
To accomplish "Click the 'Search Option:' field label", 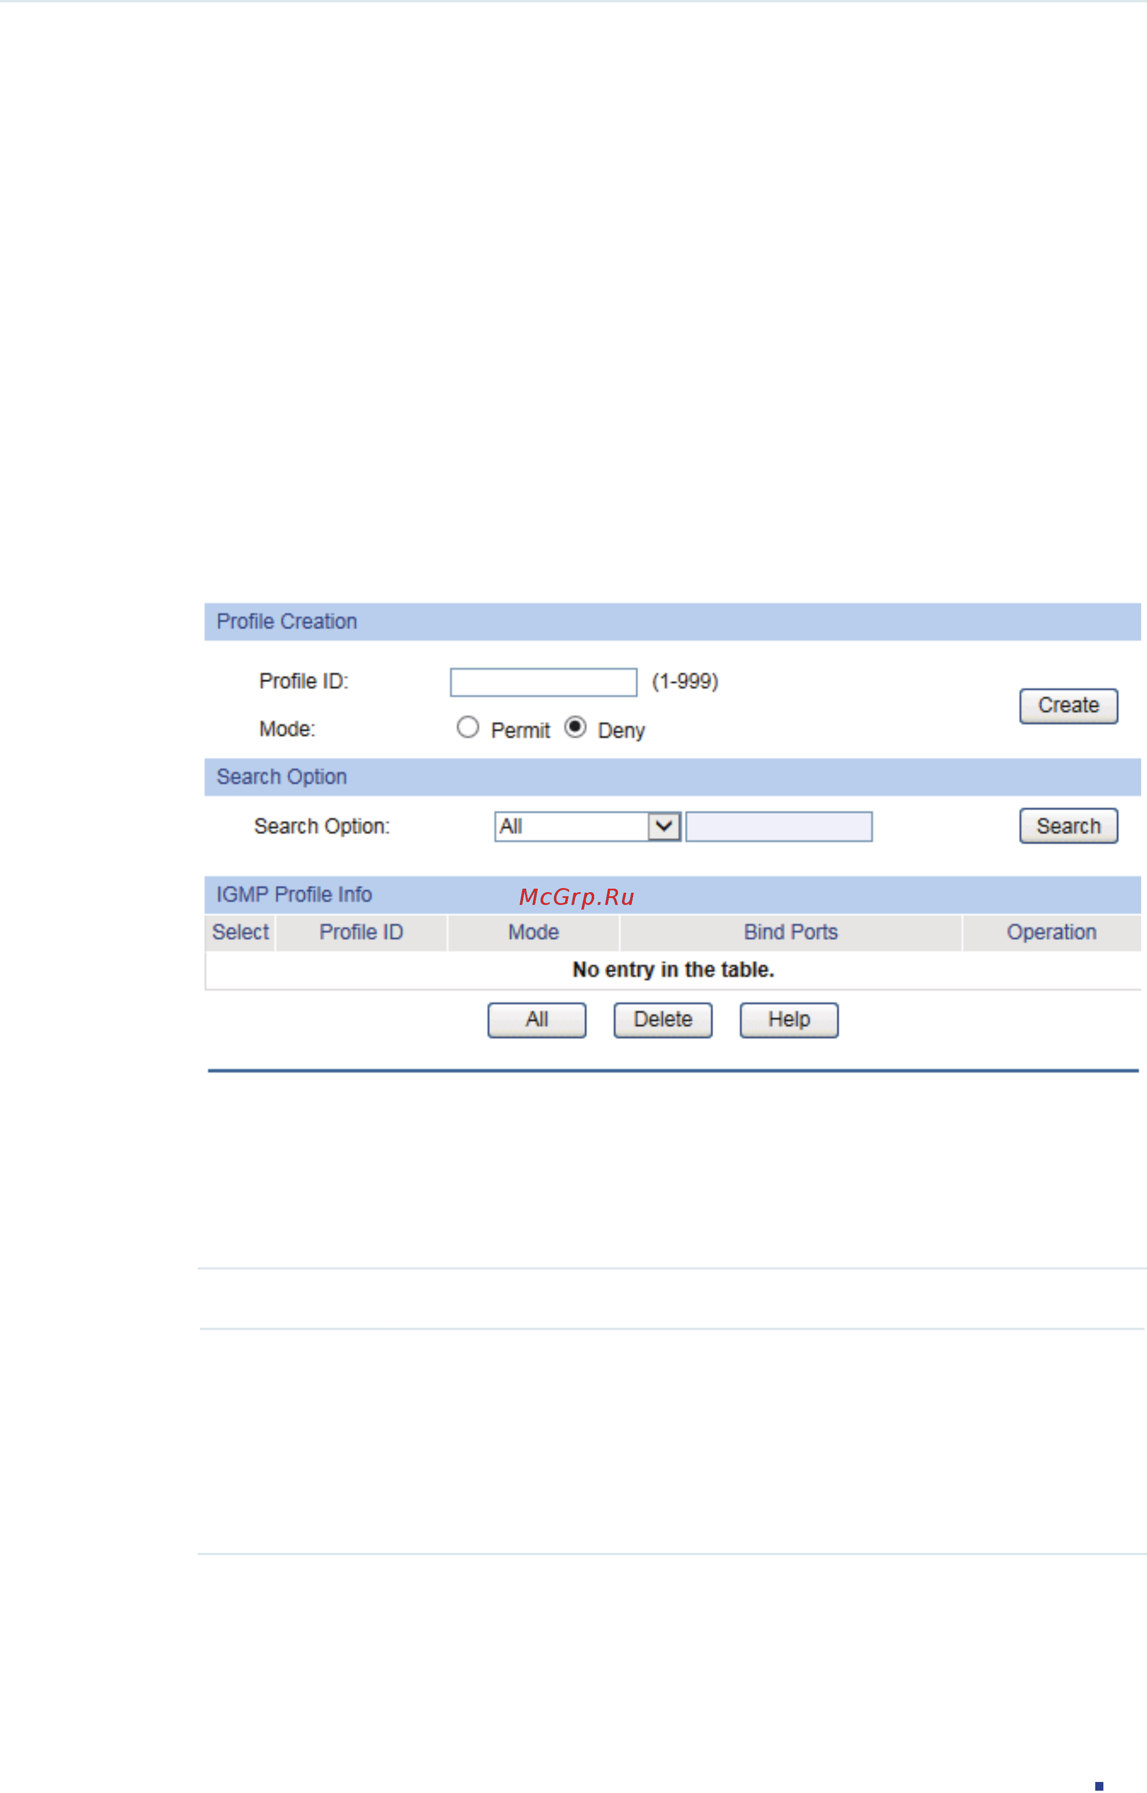I will pyautogui.click(x=321, y=827).
